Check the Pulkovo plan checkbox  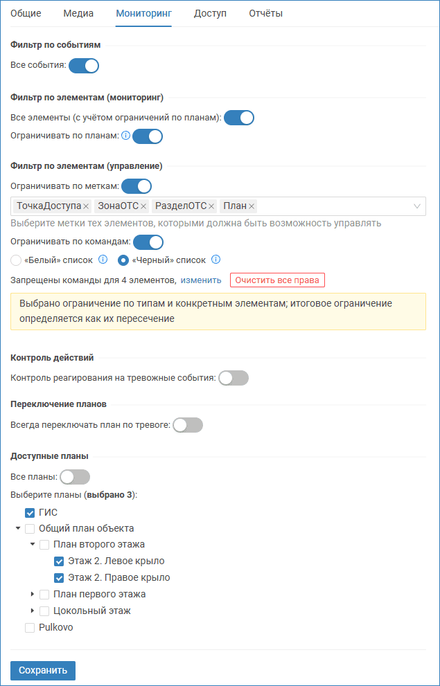coord(30,628)
